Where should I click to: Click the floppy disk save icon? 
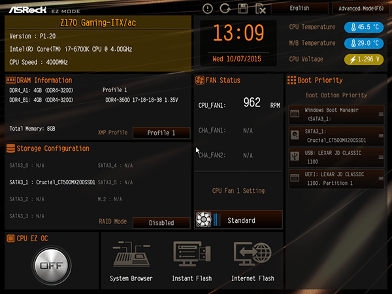click(242, 8)
